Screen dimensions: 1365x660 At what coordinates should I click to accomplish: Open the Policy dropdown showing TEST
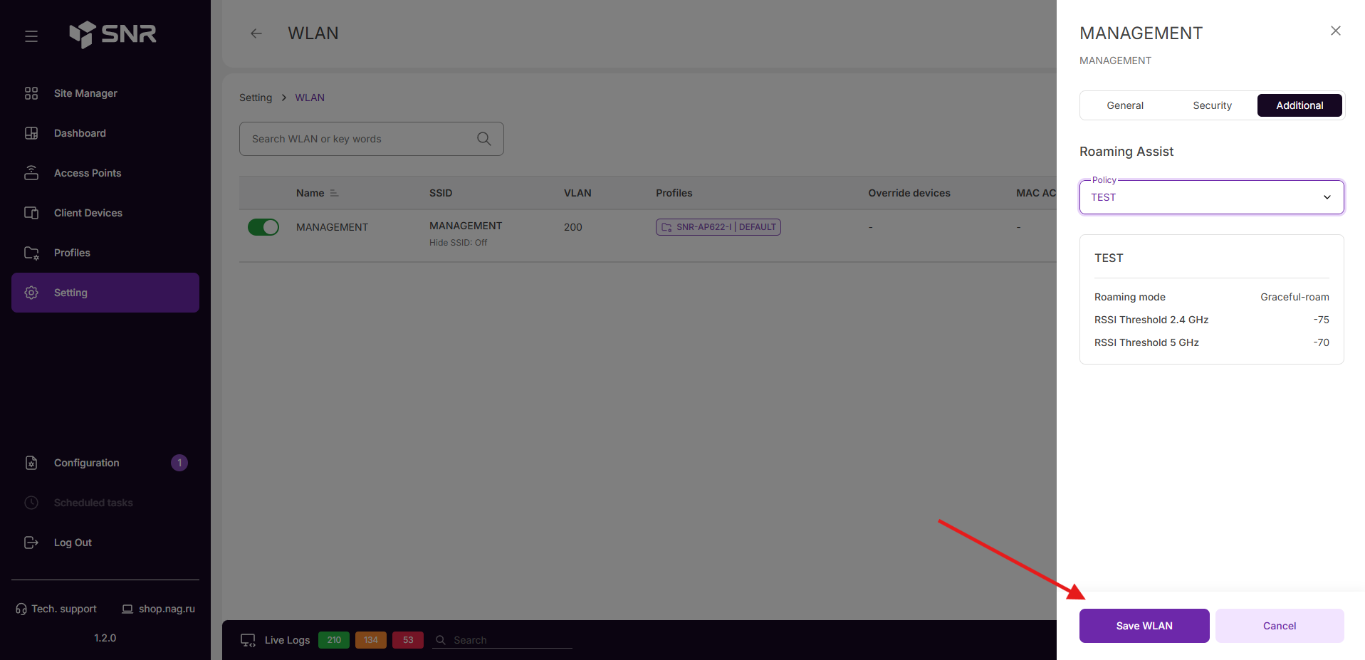click(x=1211, y=197)
